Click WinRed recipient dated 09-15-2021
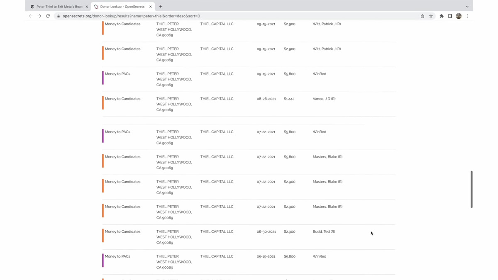The width and height of the screenshot is (498, 280). pos(320,74)
